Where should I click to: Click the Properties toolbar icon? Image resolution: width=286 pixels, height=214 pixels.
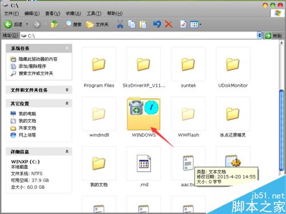[x=183, y=25]
